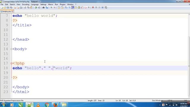This screenshot has width=190, height=107.
Task: Toggle the highlighted Indent Guide button
Action: [x=73, y=7]
